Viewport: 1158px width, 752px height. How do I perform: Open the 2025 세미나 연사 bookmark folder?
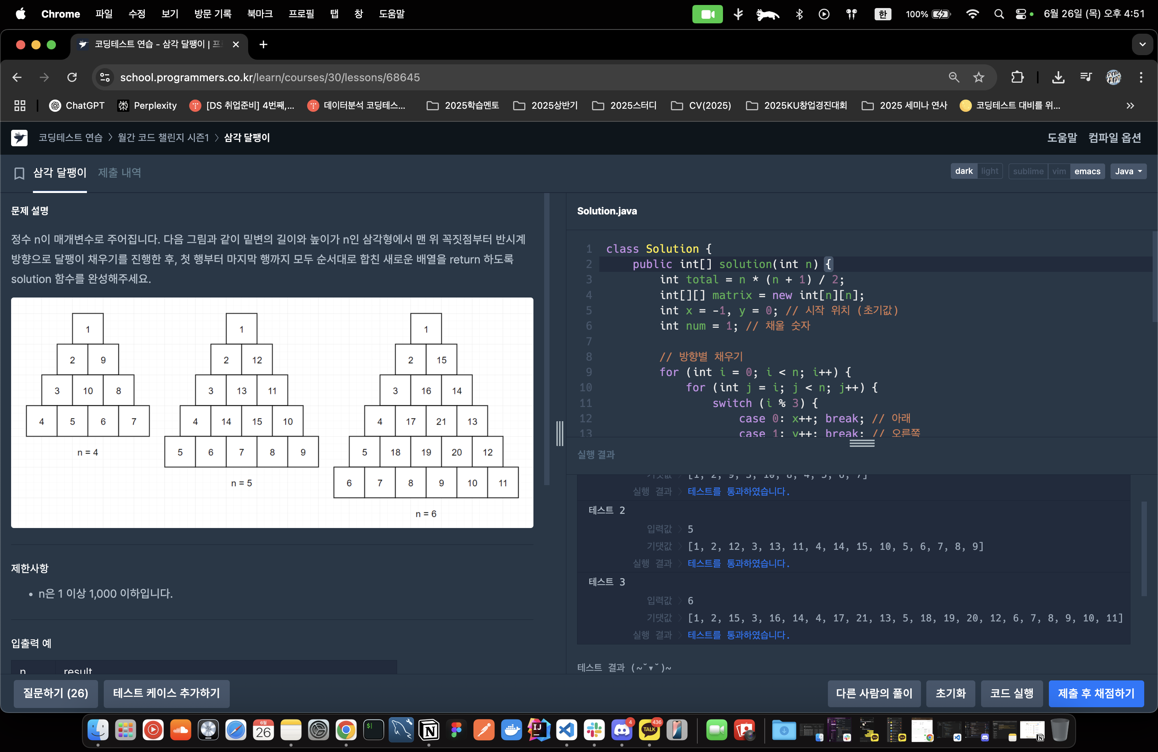(x=904, y=106)
